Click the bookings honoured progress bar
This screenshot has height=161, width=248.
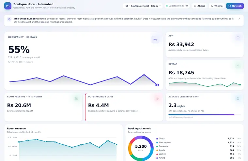pos(205,115)
